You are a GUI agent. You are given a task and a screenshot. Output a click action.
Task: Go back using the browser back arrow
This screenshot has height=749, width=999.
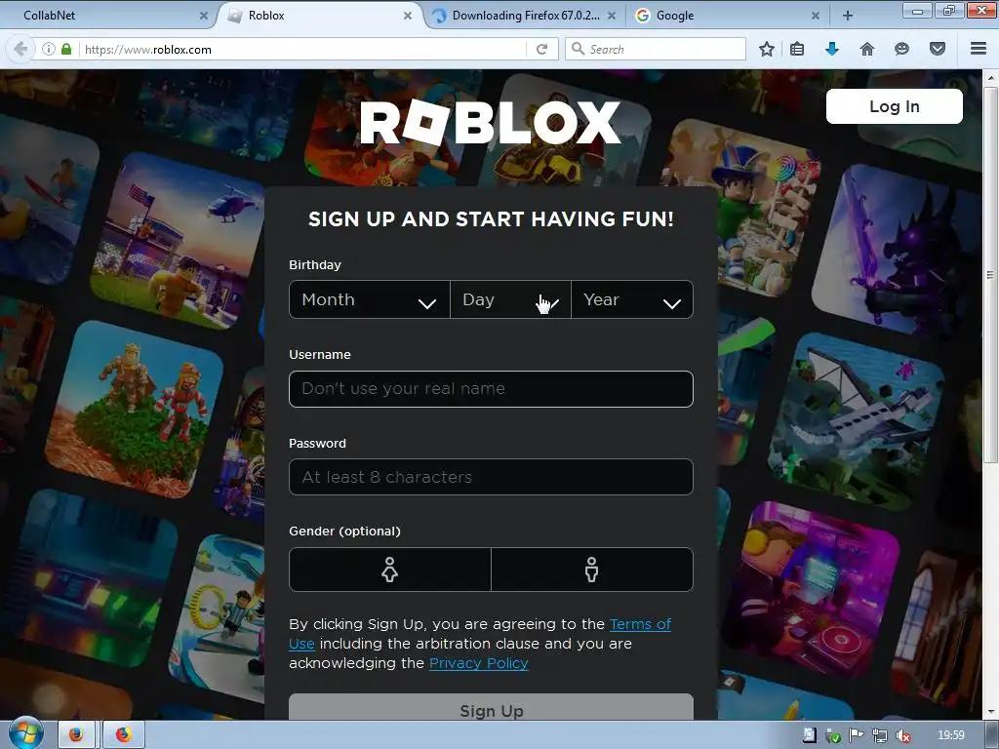pos(20,49)
